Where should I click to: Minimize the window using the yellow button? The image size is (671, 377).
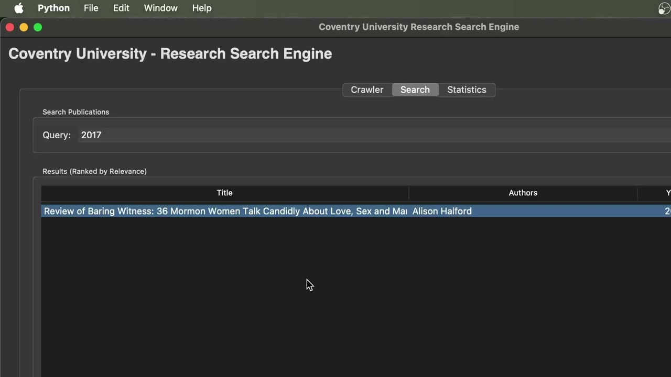(x=24, y=27)
